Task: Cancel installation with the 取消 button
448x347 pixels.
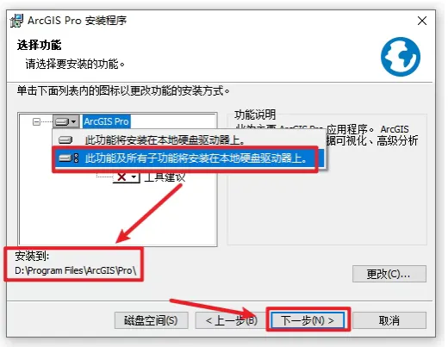Action: pos(389,320)
